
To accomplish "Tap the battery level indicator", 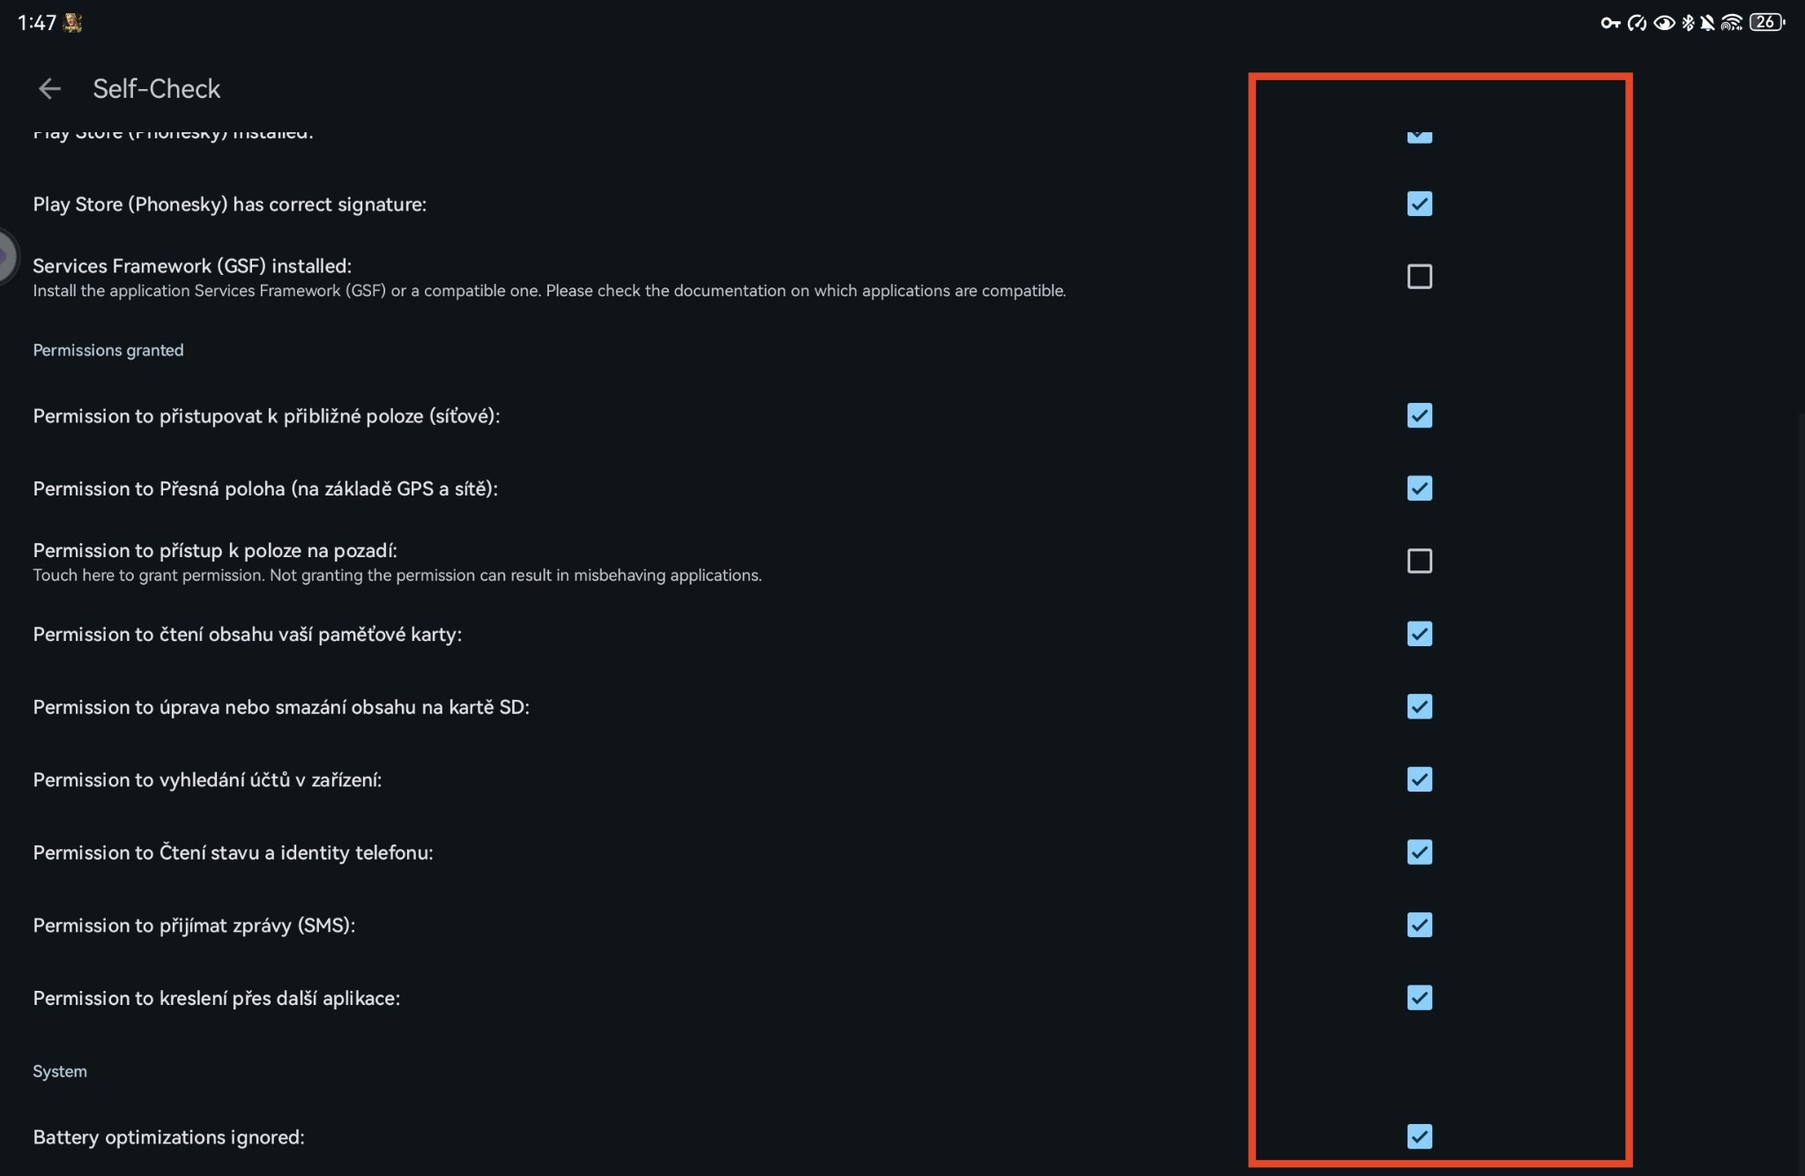I will 1766,23.
